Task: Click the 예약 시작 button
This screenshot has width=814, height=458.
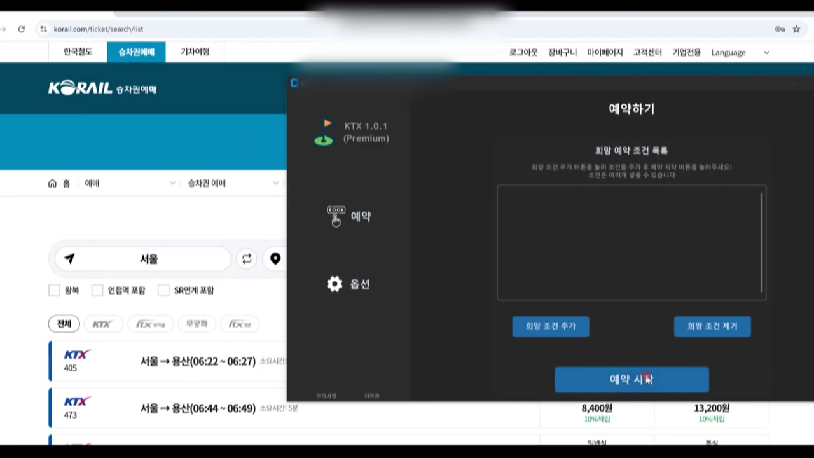Action: pos(631,380)
